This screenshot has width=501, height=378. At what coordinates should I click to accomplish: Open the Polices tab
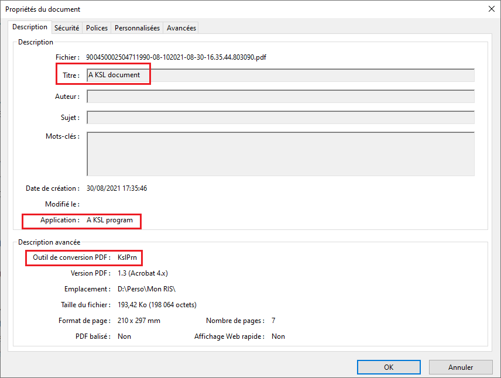click(x=97, y=28)
